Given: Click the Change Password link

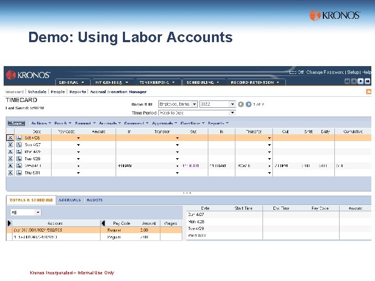Looking at the screenshot, I should (x=325, y=72).
